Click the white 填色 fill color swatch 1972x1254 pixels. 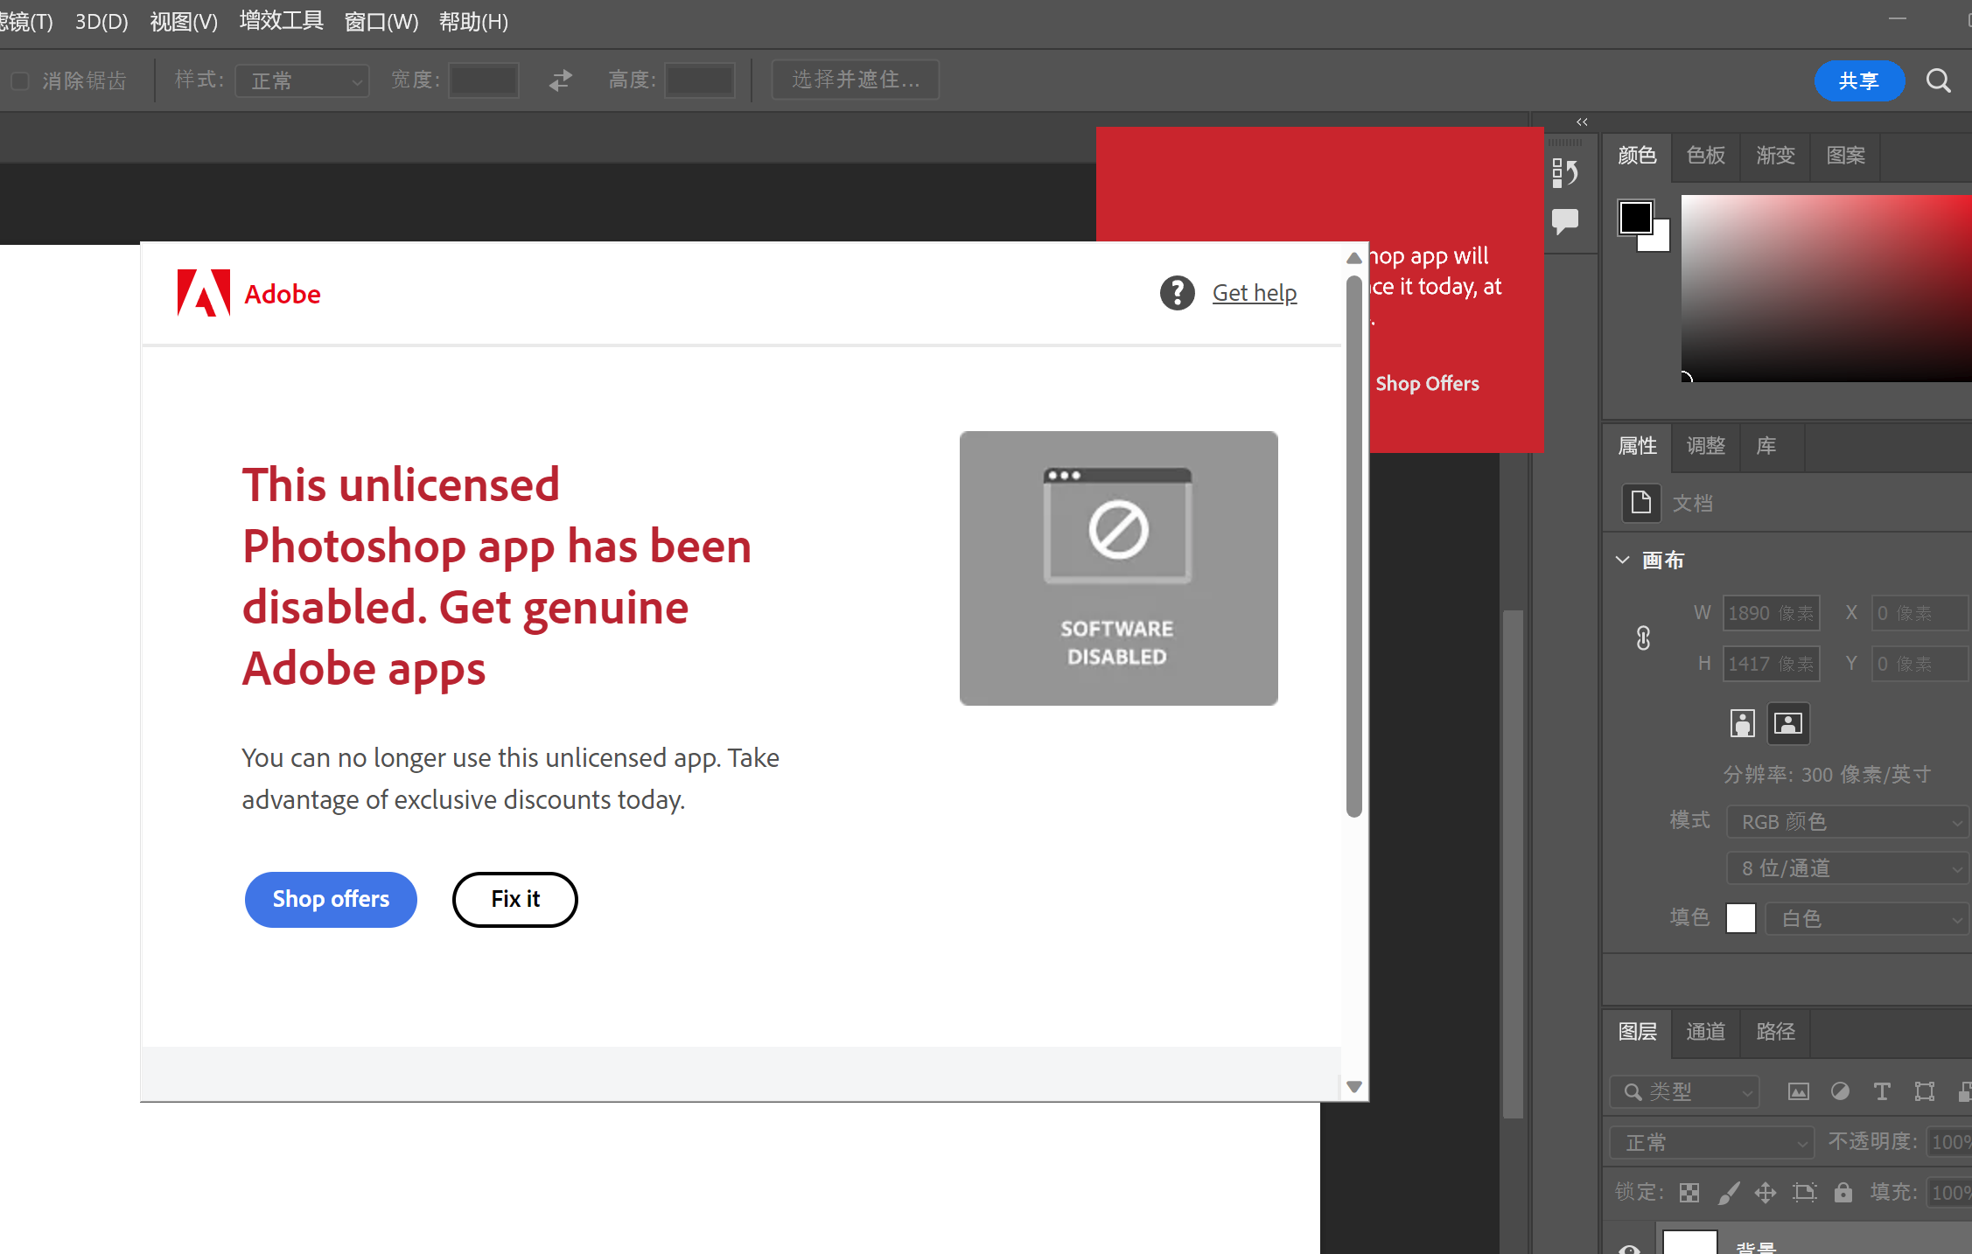1741,918
